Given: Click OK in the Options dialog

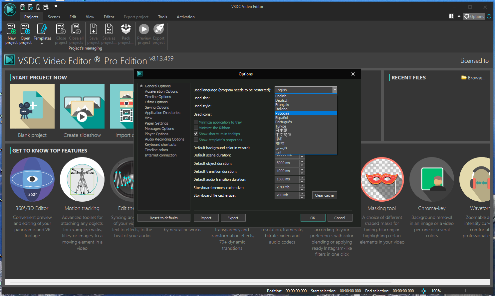Looking at the screenshot, I should [313, 218].
